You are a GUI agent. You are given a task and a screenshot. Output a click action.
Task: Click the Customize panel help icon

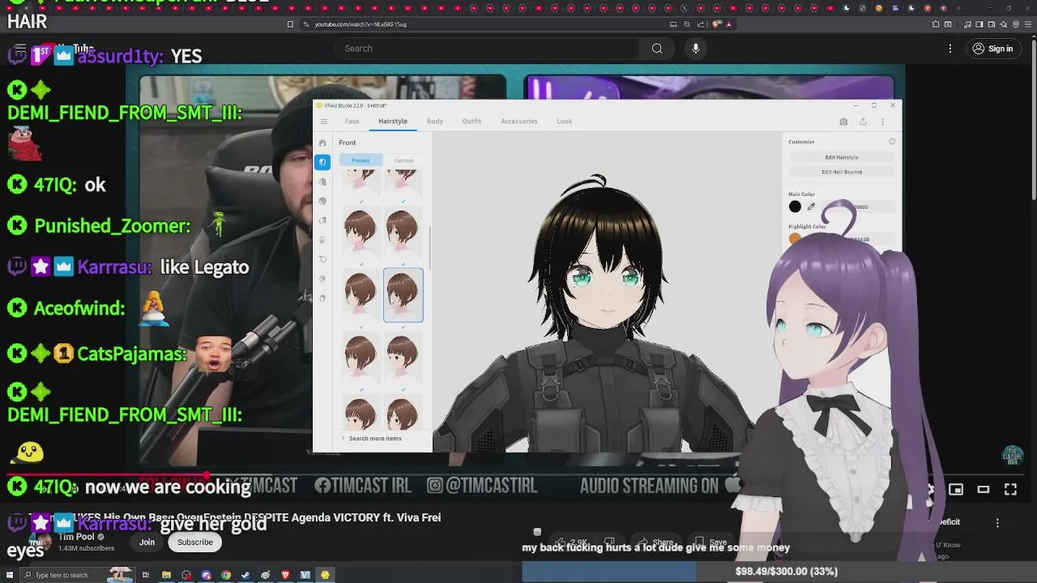click(x=892, y=142)
